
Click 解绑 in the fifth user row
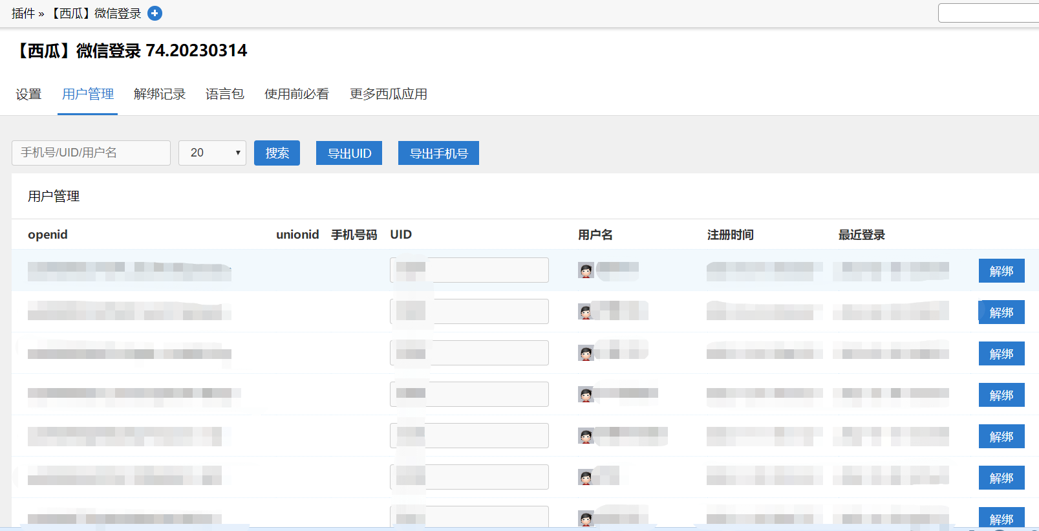click(x=1002, y=437)
